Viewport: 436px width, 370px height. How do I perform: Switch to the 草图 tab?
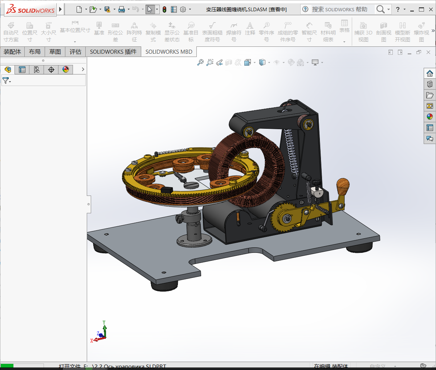pyautogui.click(x=55, y=52)
